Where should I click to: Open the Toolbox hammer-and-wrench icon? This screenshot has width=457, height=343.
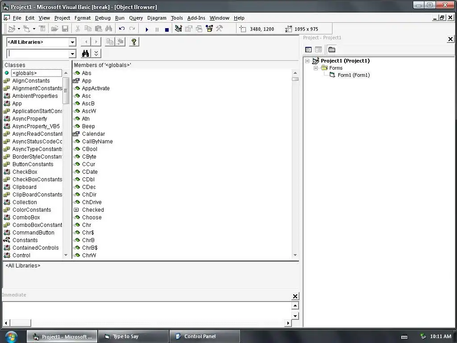point(220,29)
